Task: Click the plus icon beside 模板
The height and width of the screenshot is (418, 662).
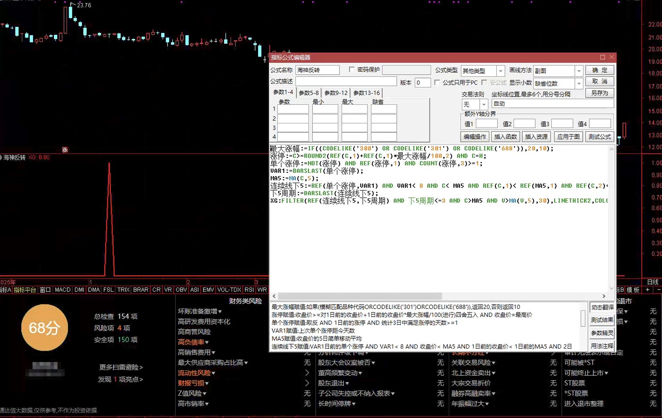Action: point(648,290)
